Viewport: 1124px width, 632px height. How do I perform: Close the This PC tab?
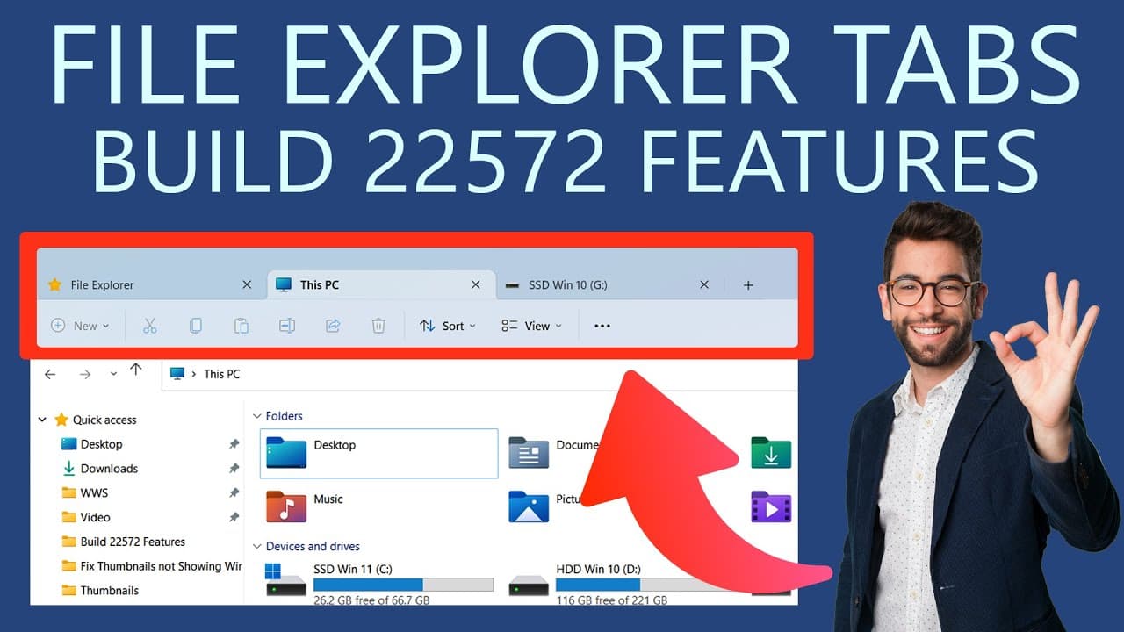pyautogui.click(x=476, y=284)
